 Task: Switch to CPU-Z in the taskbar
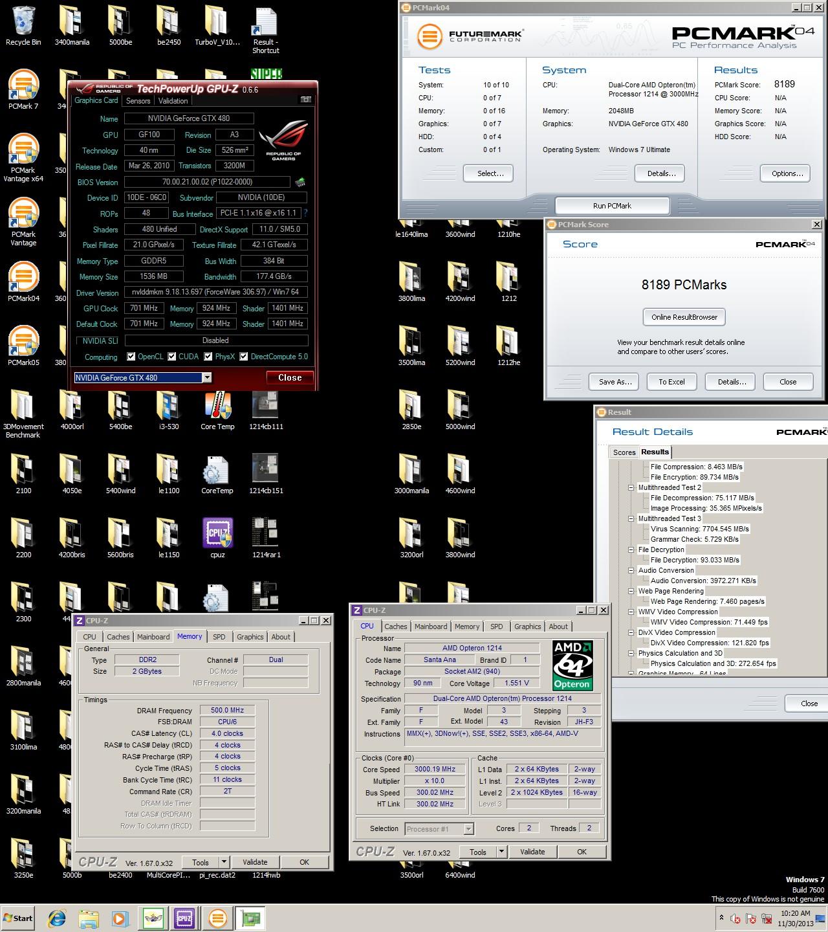pyautogui.click(x=184, y=918)
